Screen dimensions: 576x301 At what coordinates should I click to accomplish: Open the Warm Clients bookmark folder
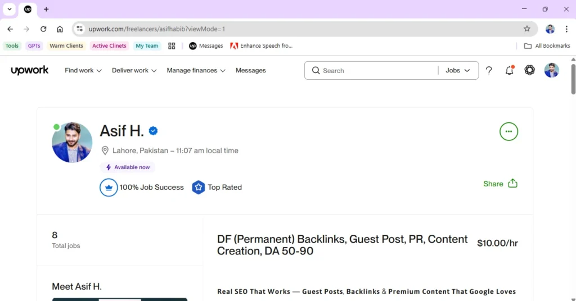pos(66,46)
